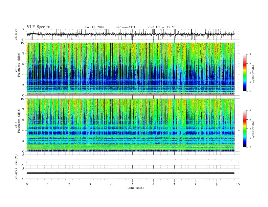Click the time axis tick label "7"
The image size is (268, 207).
(x=174, y=184)
